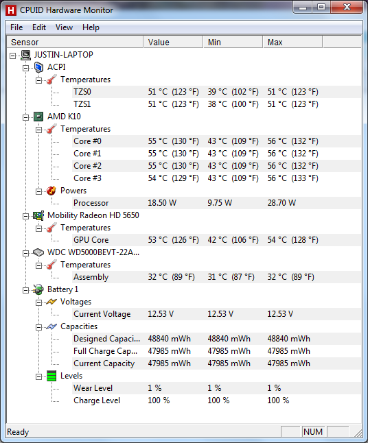Select the Core #3 row
368x443 pixels.
tap(216, 178)
